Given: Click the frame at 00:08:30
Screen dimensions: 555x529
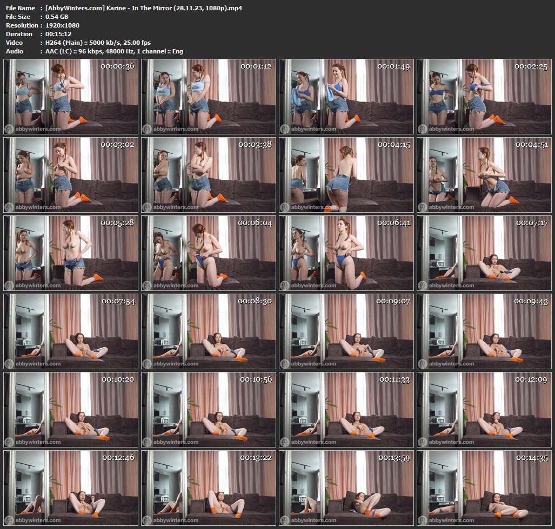Looking at the screenshot, I should [209, 331].
